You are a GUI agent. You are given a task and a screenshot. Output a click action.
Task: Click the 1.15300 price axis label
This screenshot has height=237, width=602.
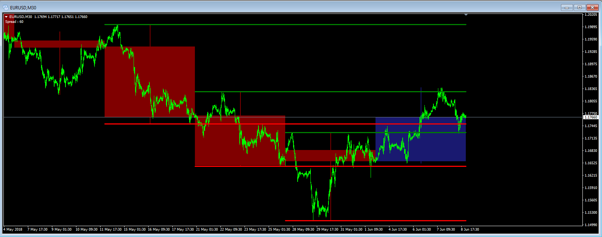[591, 213]
